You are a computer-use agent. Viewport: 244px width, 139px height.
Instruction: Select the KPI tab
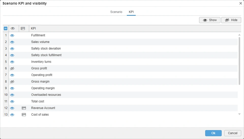[131, 12]
